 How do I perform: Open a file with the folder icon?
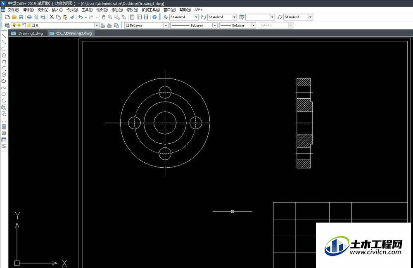[x=14, y=17]
